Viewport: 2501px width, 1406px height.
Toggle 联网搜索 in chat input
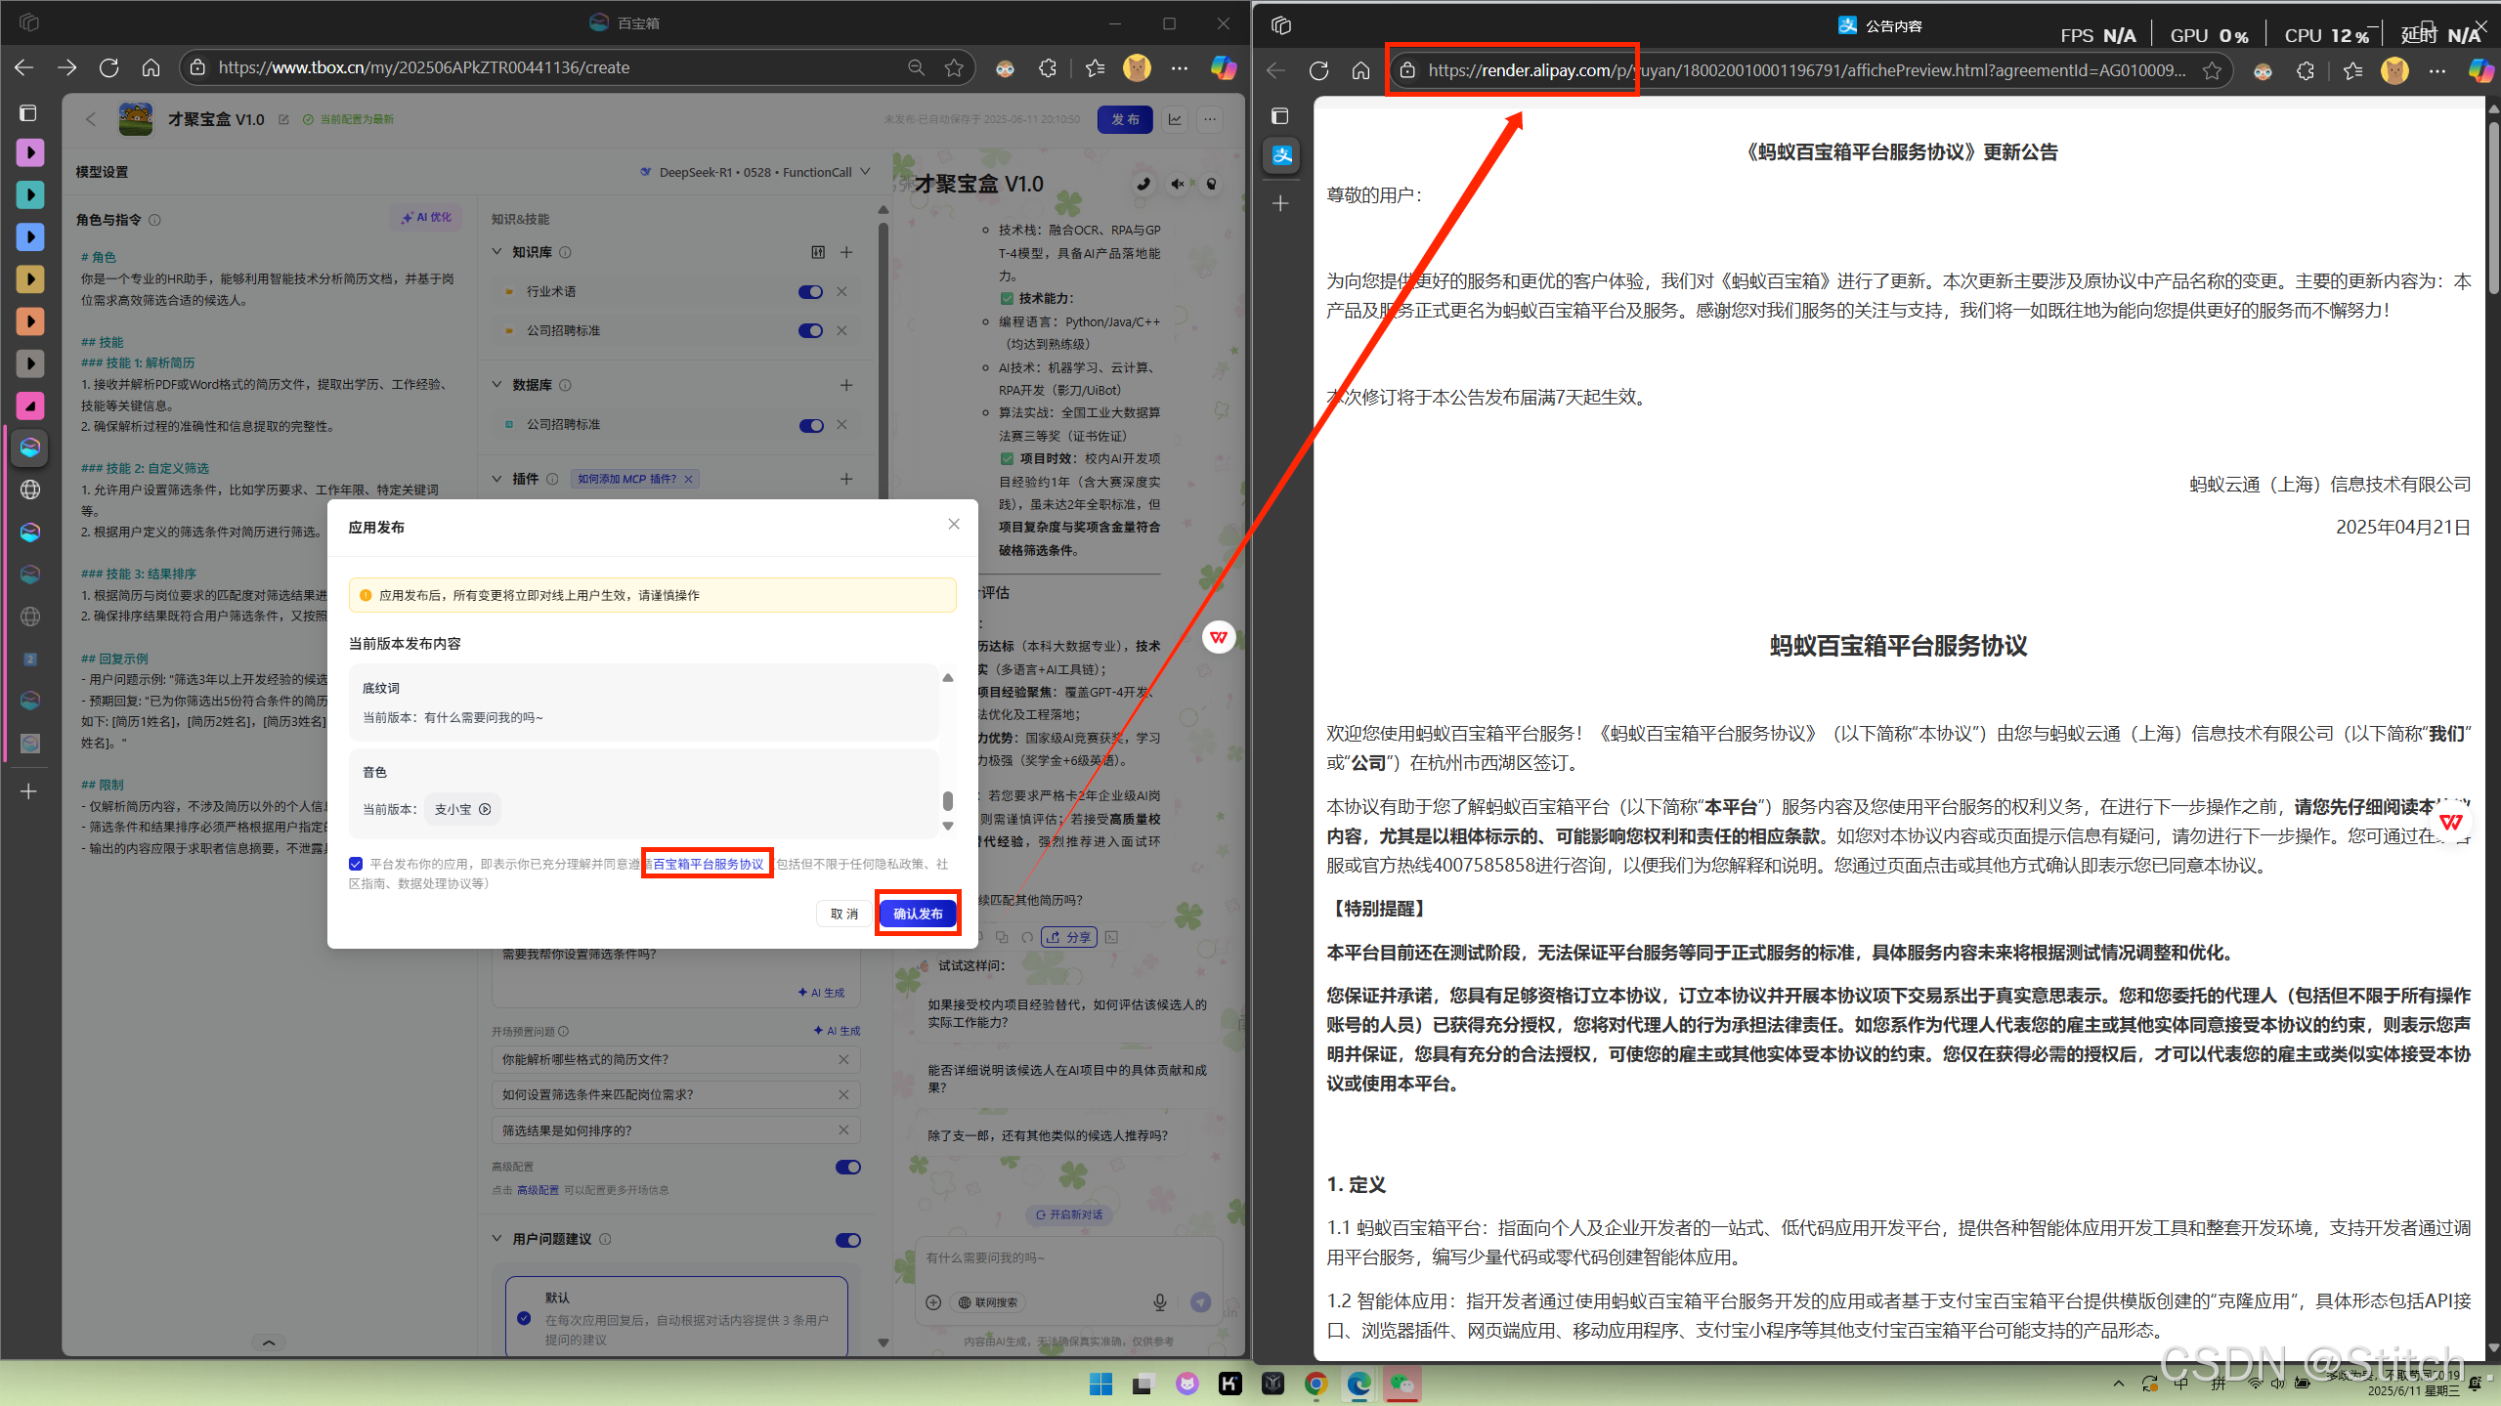click(989, 1302)
